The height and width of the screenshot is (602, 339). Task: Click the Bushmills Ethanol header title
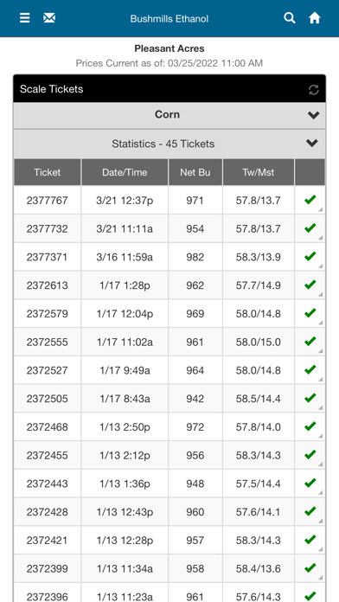(x=169, y=18)
